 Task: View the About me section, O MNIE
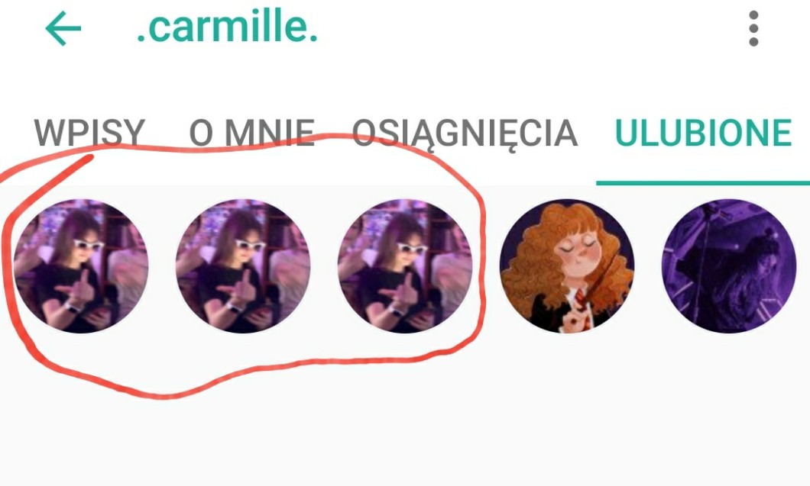252,133
